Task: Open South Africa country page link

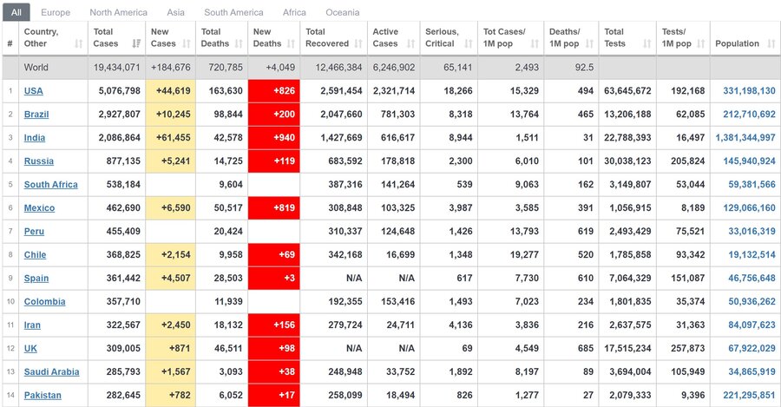Action: coord(51,184)
